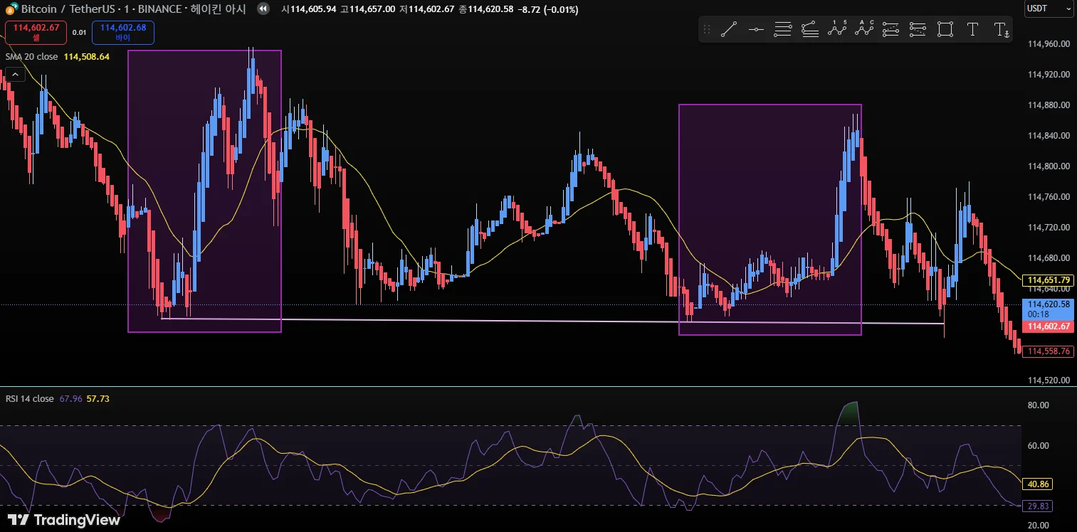The width and height of the screenshot is (1077, 532).
Task: Select the Anchored Text tool
Action: click(1001, 29)
